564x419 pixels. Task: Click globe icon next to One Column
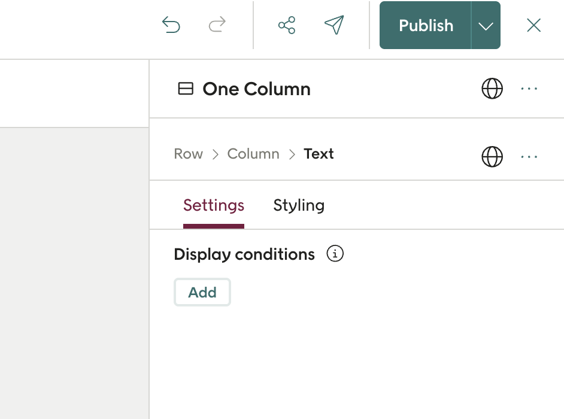(492, 89)
